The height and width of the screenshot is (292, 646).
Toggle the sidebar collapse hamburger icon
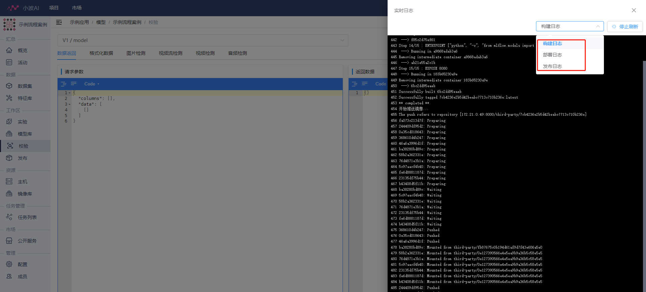coord(59,22)
